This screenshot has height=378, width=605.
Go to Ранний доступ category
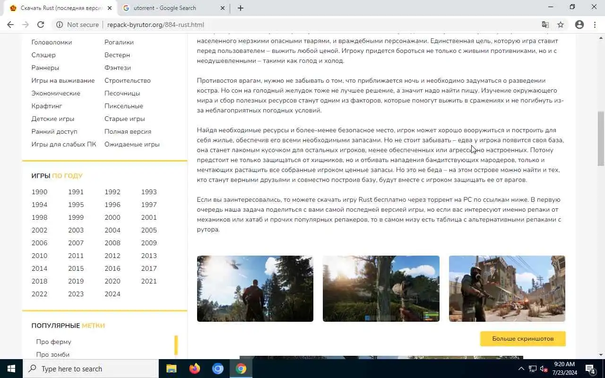point(54,131)
